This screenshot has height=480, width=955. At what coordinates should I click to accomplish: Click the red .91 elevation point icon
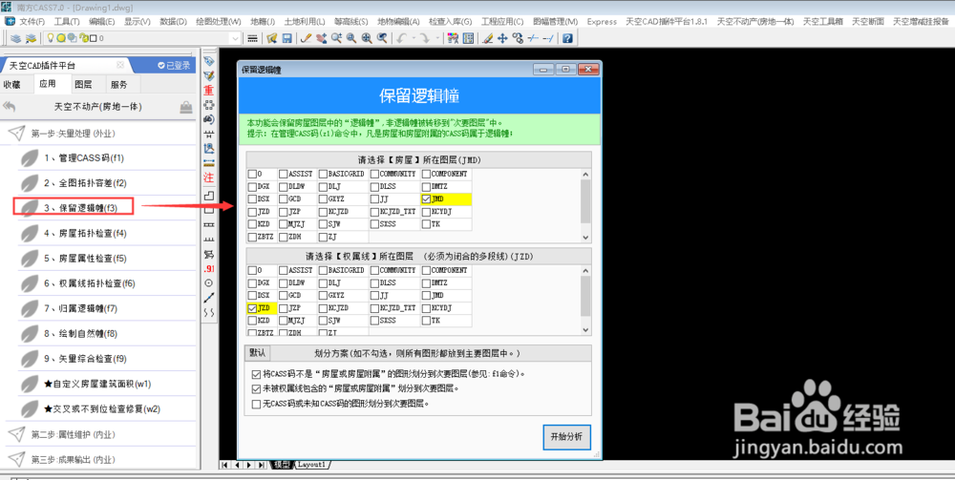(209, 268)
